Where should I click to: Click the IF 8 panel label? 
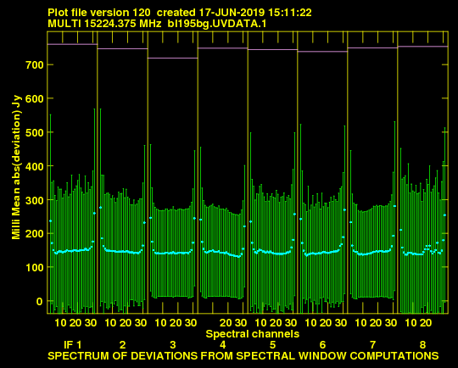[x=422, y=345]
